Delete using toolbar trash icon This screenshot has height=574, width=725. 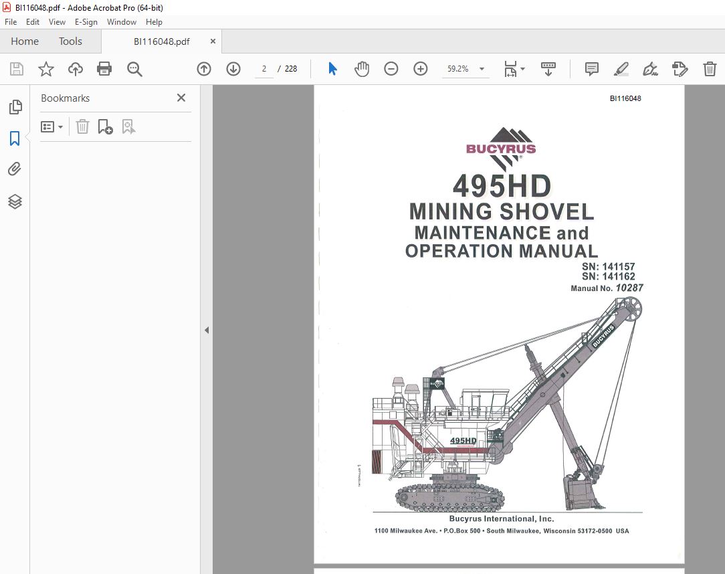pyautogui.click(x=710, y=69)
